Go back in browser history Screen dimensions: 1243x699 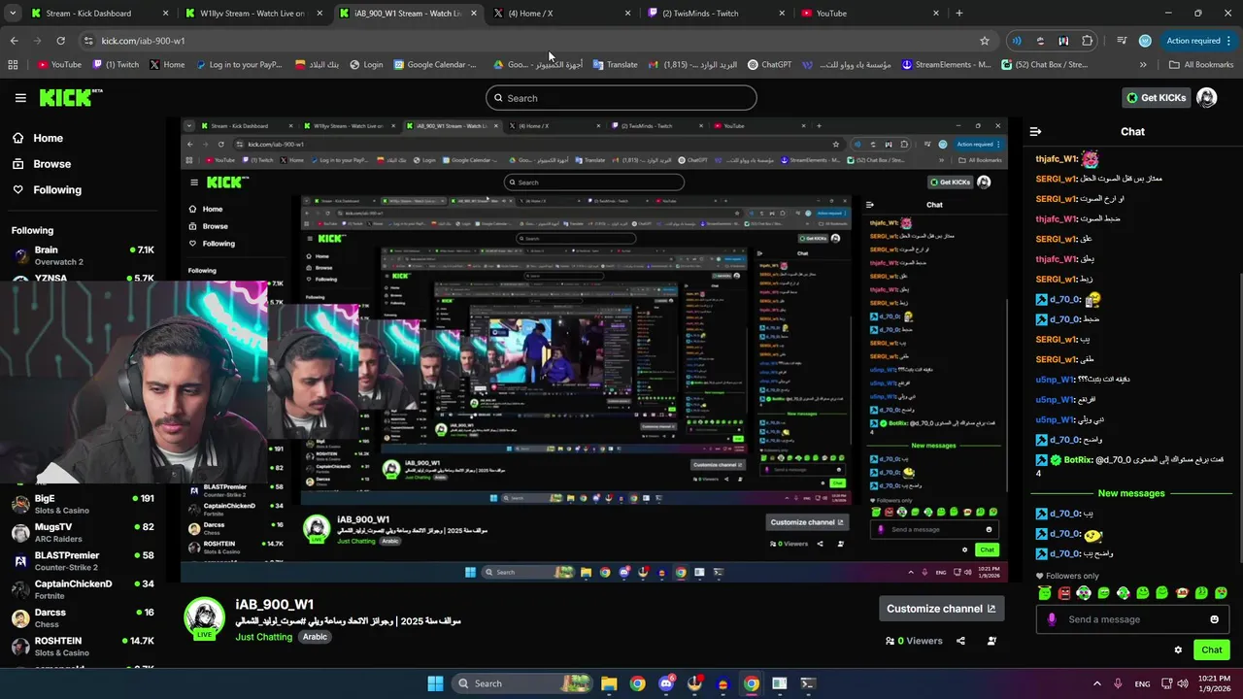point(14,41)
